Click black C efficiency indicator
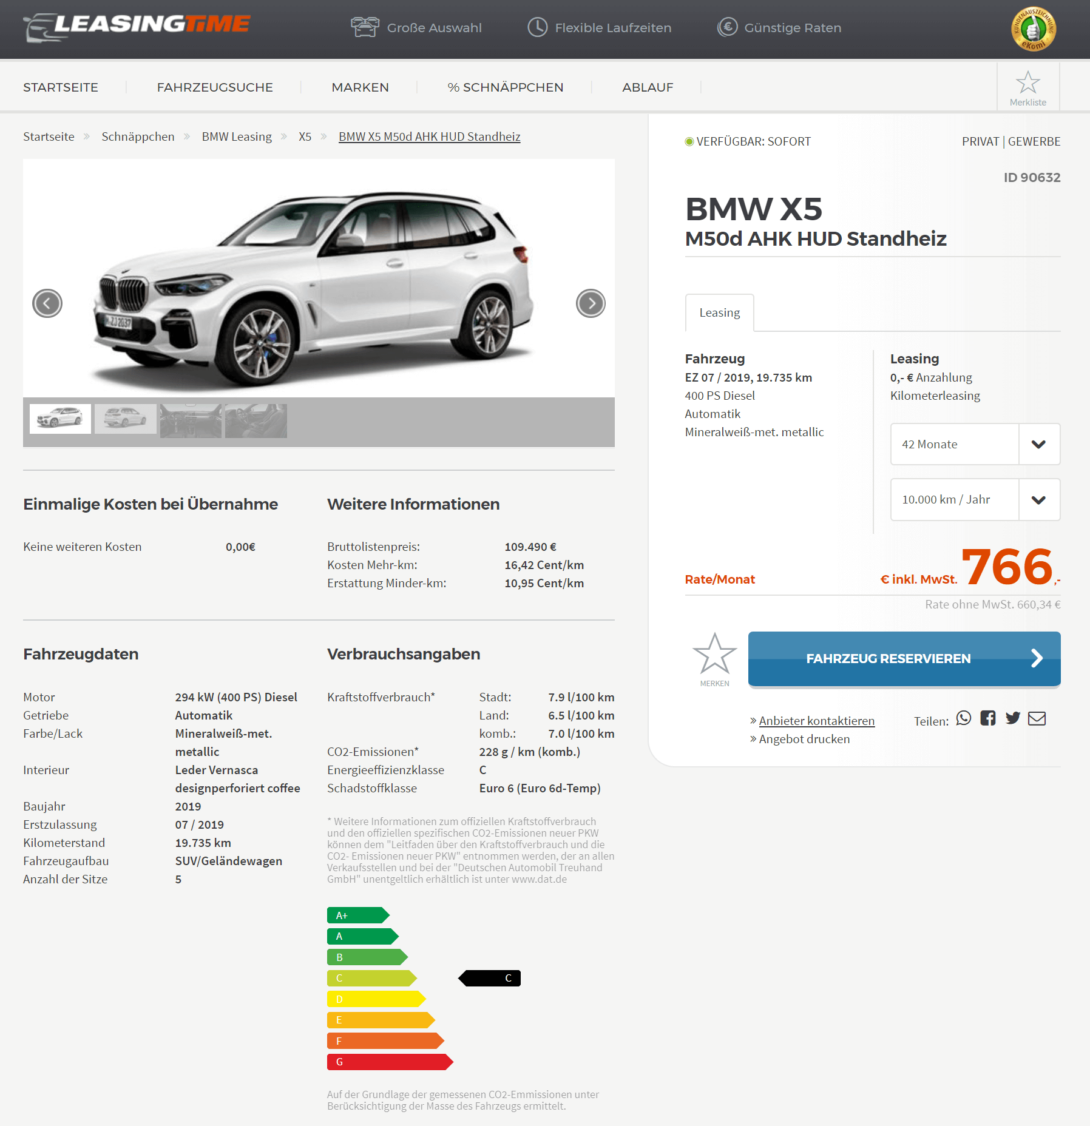This screenshot has width=1090, height=1126. pyautogui.click(x=489, y=978)
